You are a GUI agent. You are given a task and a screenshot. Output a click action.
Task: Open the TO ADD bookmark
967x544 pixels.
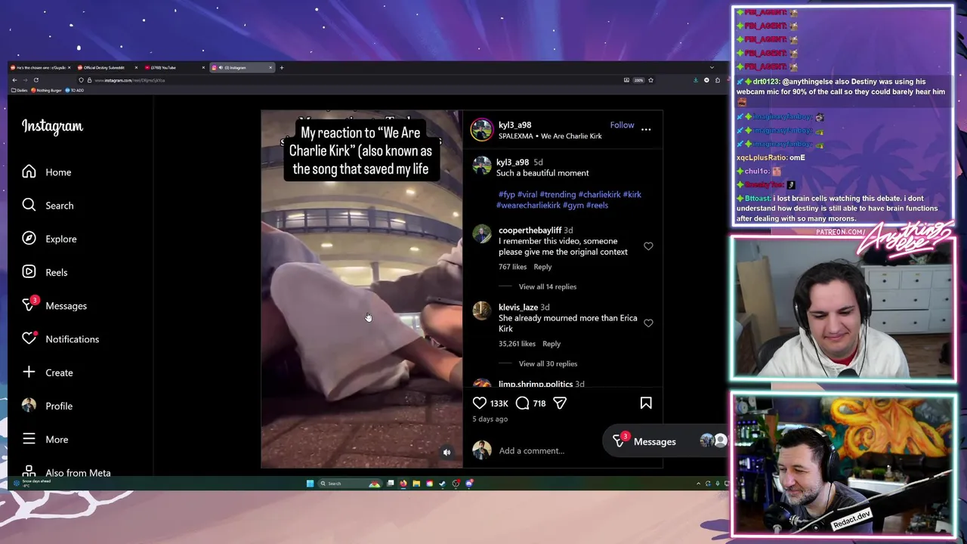(75, 91)
